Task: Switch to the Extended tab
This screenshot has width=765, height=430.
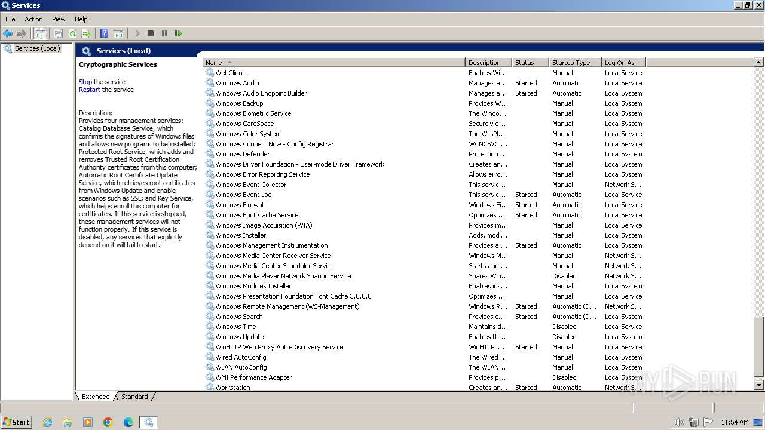Action: (96, 397)
